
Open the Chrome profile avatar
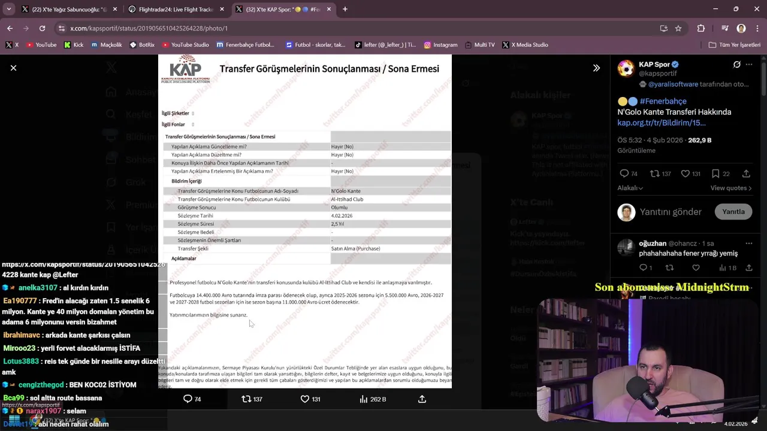pyautogui.click(x=741, y=28)
